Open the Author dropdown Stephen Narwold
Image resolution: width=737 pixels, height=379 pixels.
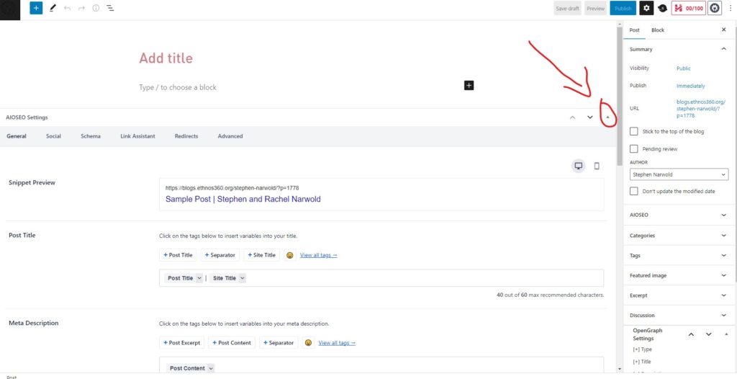[x=679, y=174]
